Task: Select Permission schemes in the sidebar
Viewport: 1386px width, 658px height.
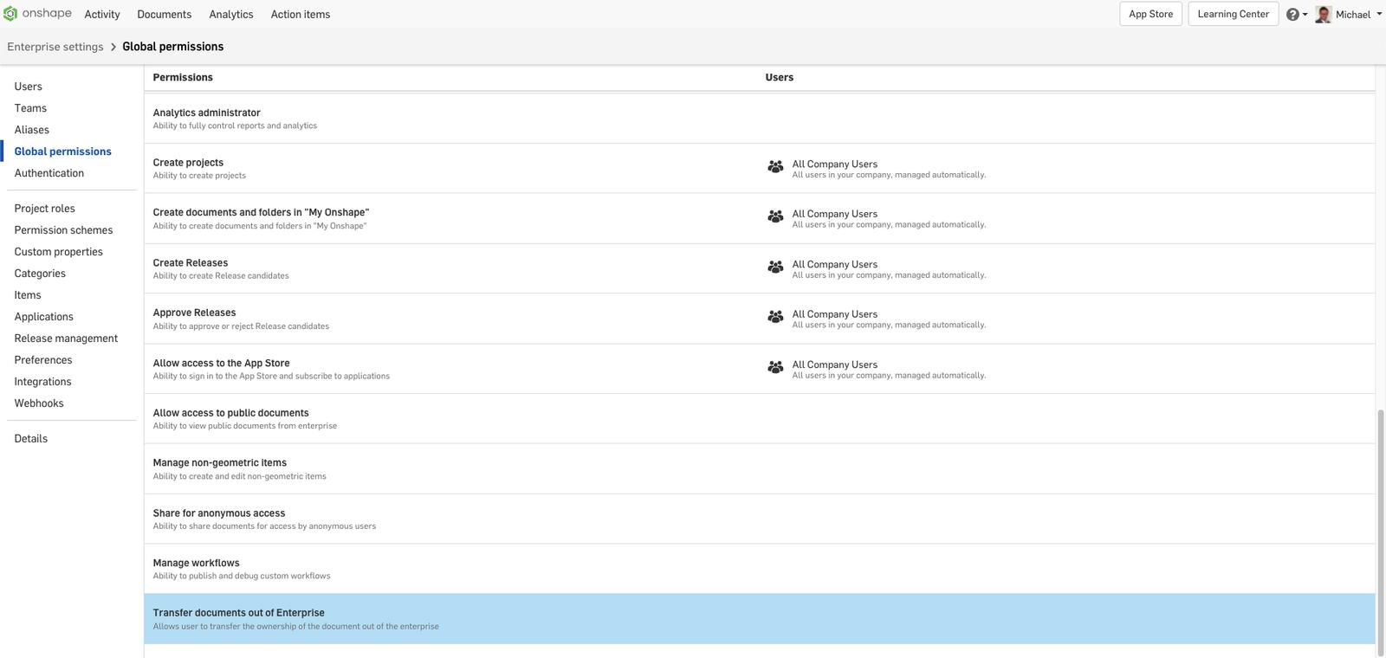Action: tap(63, 230)
